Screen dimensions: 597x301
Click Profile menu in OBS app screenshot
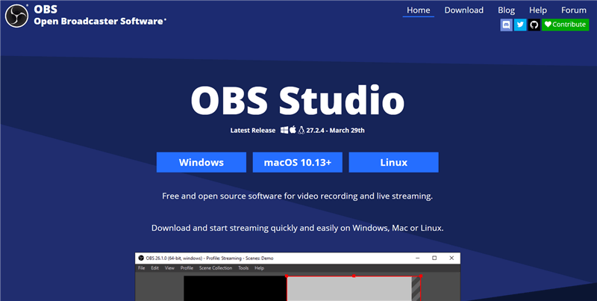[187, 268]
